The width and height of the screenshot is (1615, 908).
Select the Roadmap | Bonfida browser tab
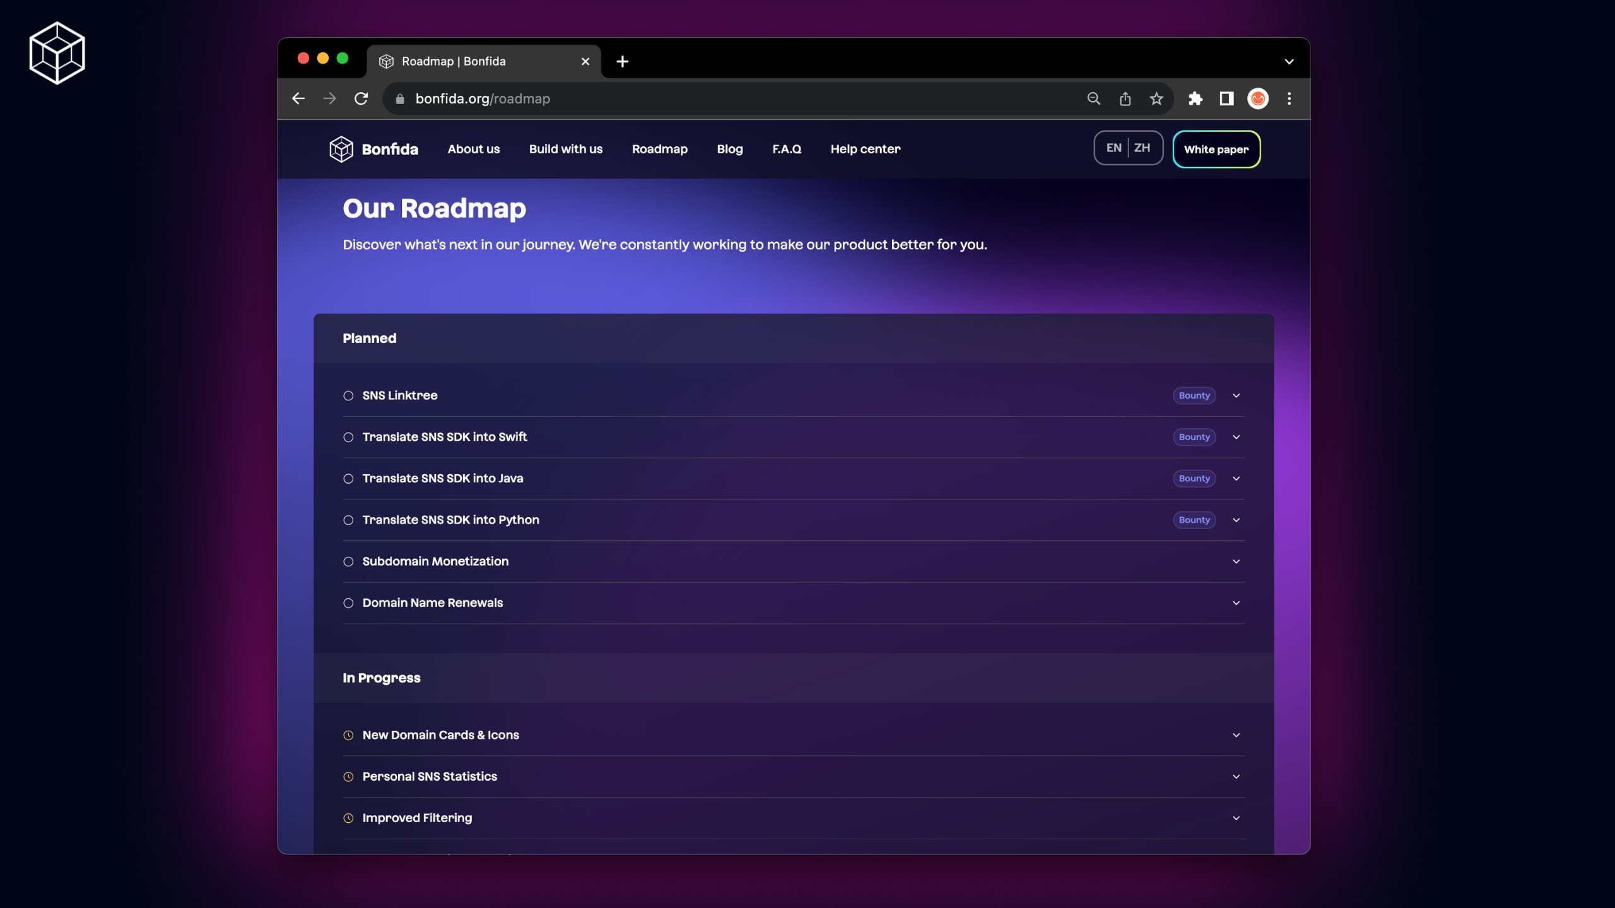[483, 61]
